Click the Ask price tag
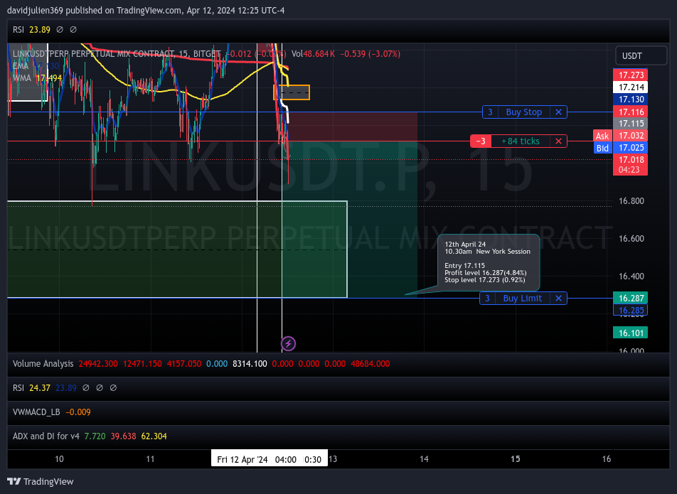The width and height of the screenshot is (677, 494). pos(602,136)
